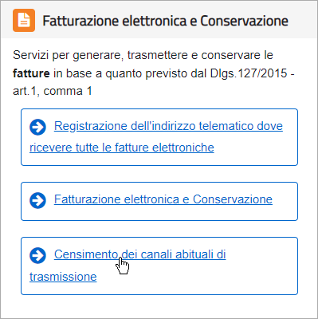Click empty right area of middle Fatturazione card

[285, 201]
